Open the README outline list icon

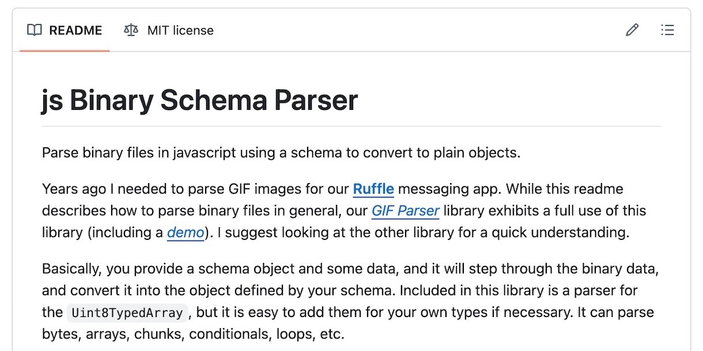[667, 30]
